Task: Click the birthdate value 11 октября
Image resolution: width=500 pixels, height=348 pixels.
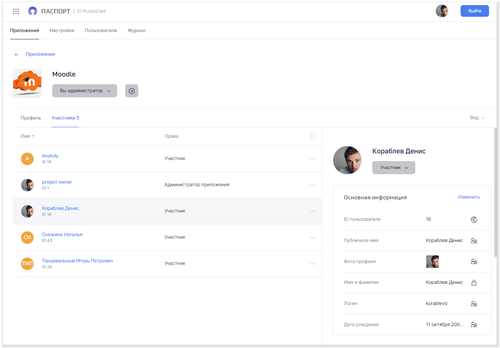Action: [x=445, y=325]
